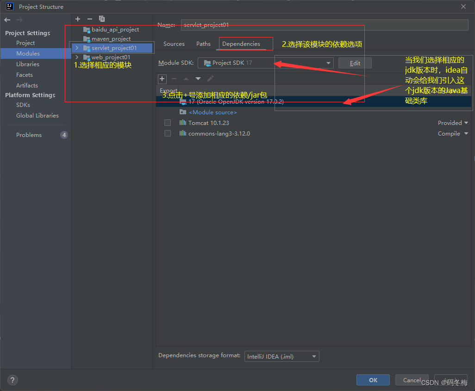Open Dependencies storage format dropdown
The height and width of the screenshot is (391, 475).
tap(282, 356)
